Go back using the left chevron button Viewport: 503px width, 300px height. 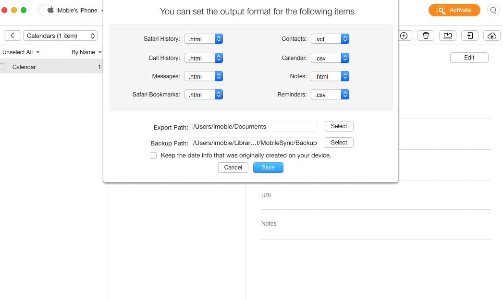coord(12,36)
